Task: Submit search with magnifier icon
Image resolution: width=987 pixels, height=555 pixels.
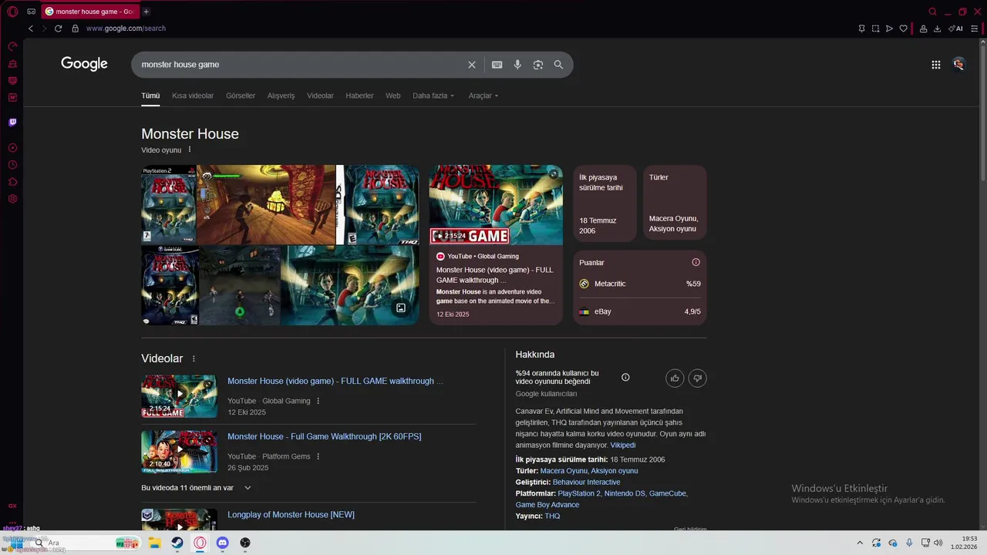Action: coord(558,65)
